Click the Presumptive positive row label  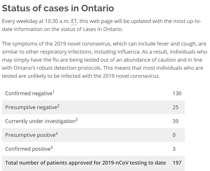30,135
